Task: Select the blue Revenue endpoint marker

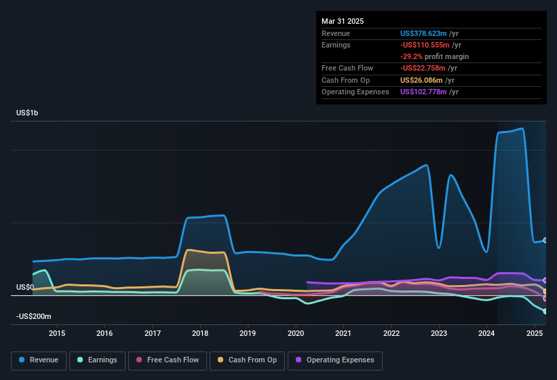Action: point(545,240)
